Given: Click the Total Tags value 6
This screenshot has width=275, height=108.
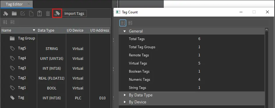Looking at the screenshot, I should point(199,39).
